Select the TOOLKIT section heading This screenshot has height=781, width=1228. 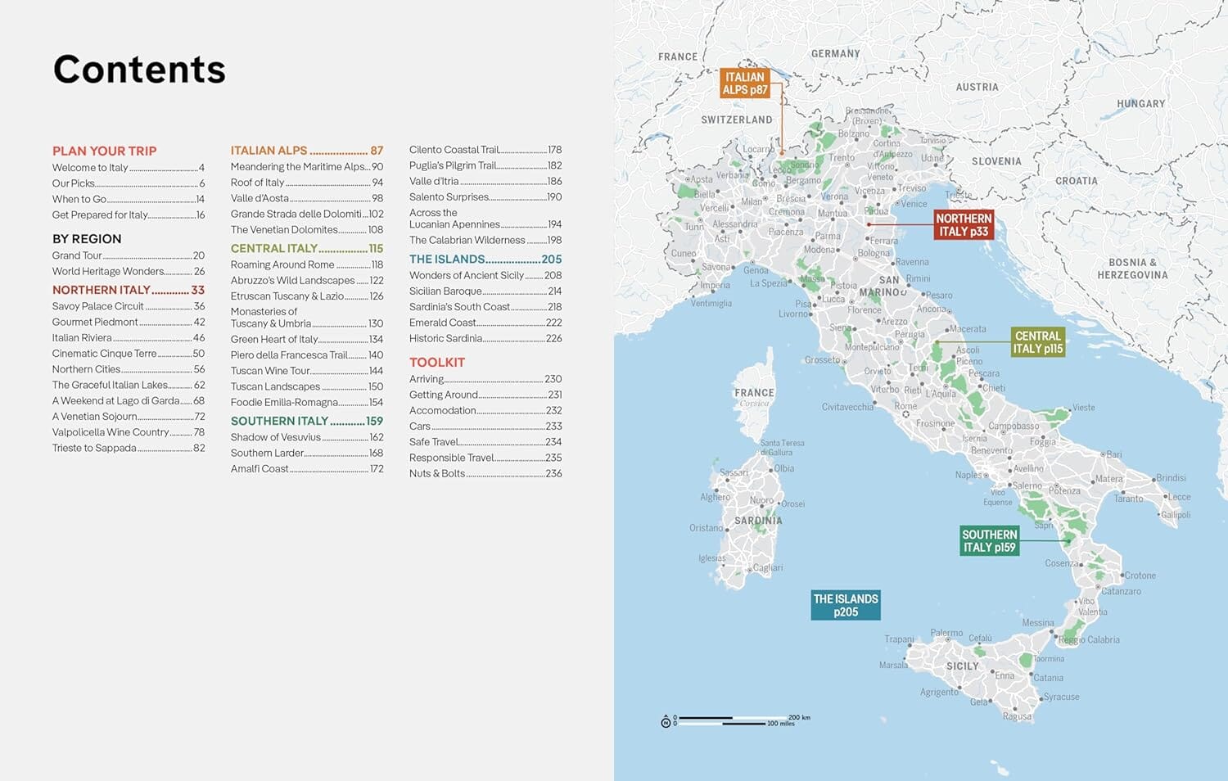tap(437, 362)
